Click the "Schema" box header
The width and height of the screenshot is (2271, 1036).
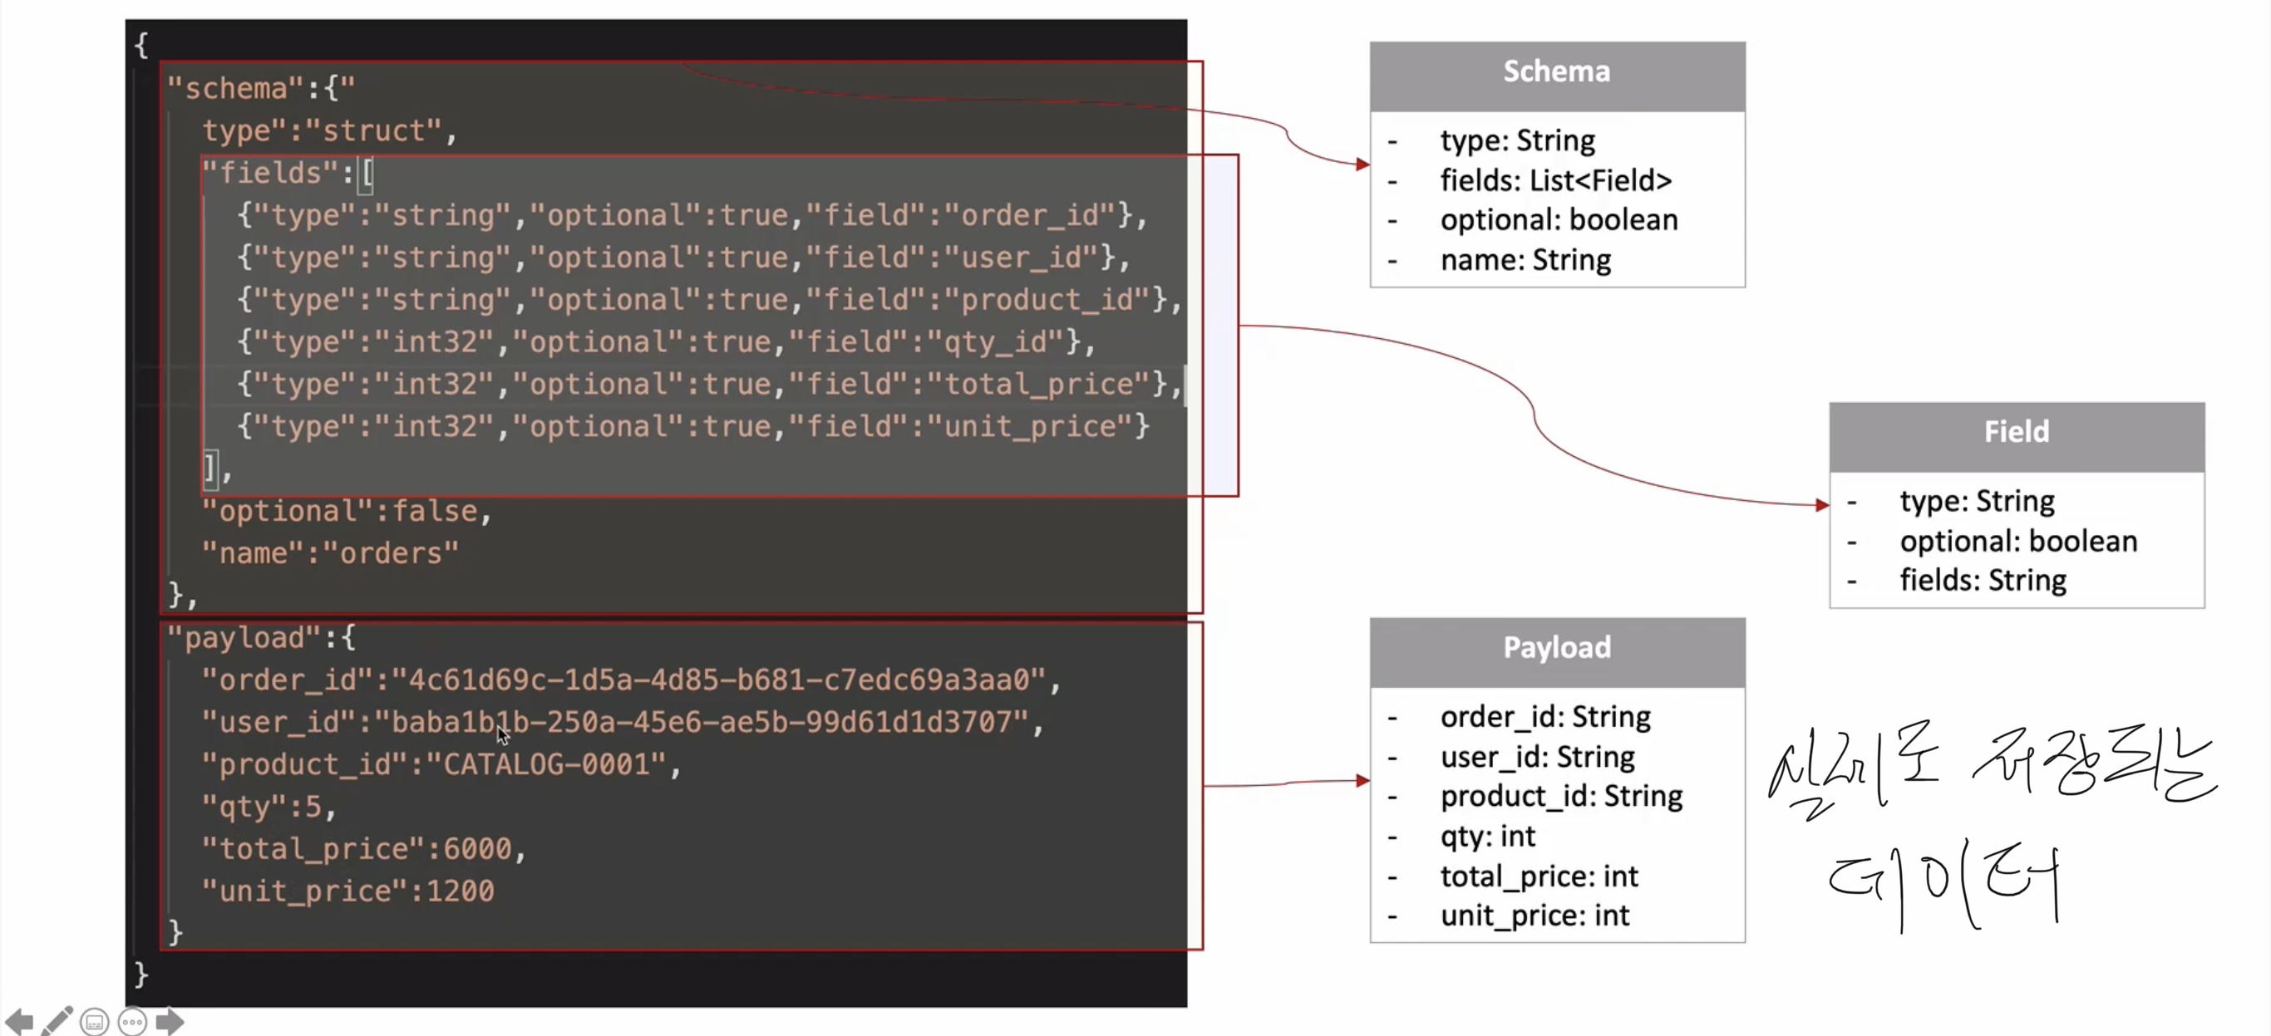[x=1557, y=75]
